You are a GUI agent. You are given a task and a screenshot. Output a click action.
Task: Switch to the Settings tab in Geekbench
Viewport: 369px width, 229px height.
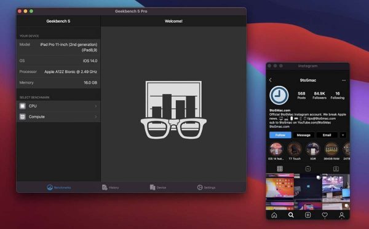(206, 187)
